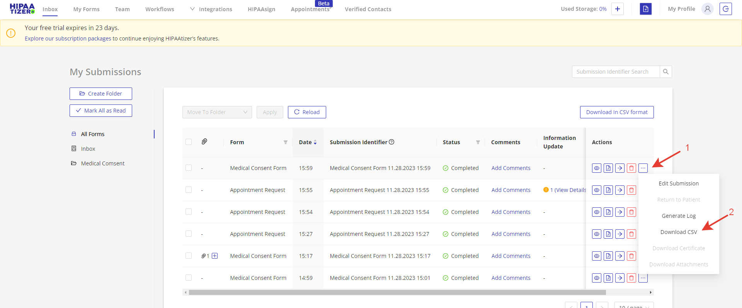Open the blue document icon in header
Screen dimensions: 742x308
(x=646, y=9)
